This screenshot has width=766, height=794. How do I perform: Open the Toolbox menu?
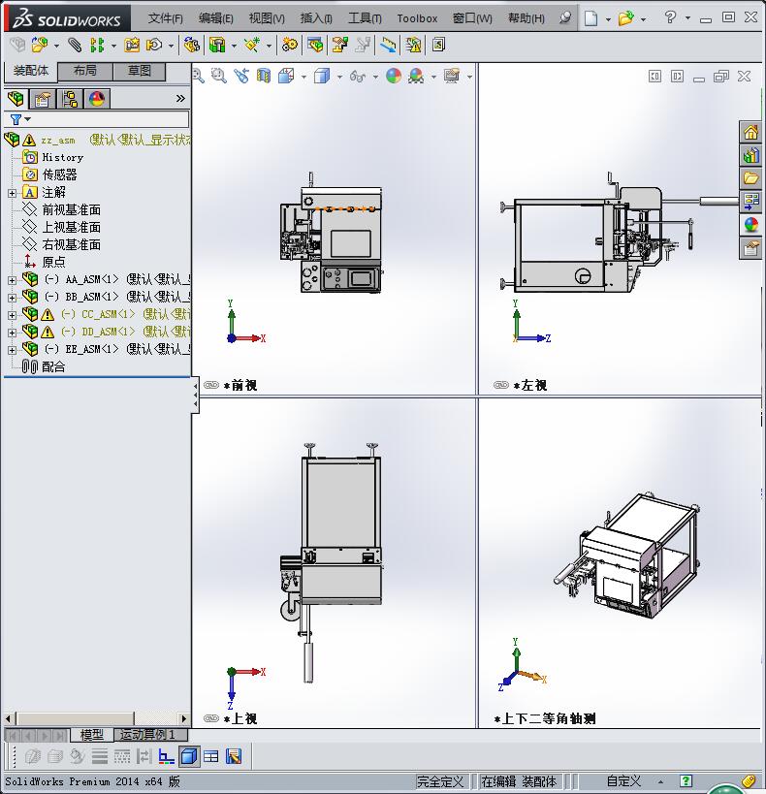tap(417, 18)
